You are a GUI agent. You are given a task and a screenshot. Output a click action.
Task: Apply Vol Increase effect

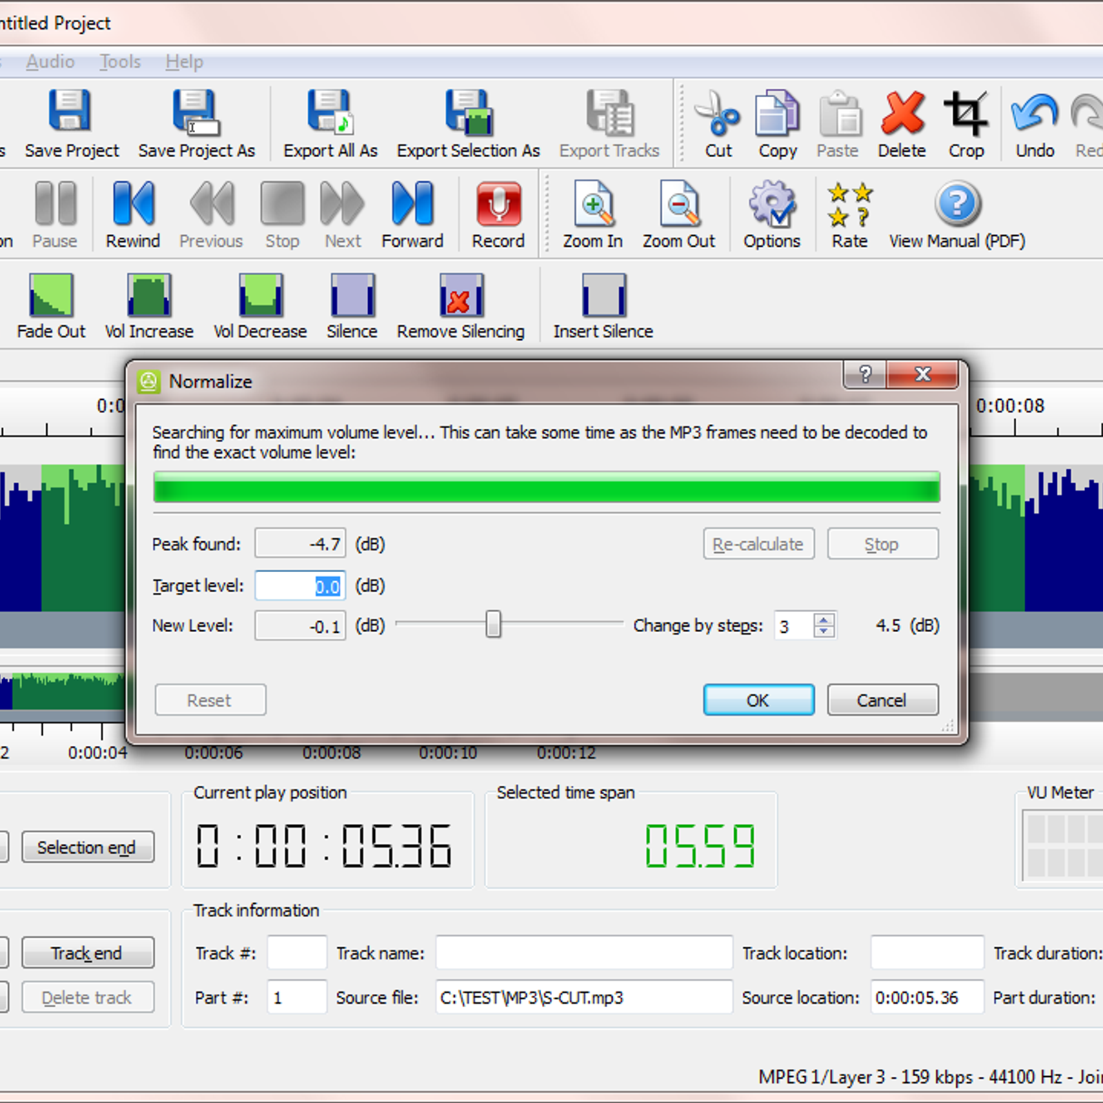click(149, 295)
